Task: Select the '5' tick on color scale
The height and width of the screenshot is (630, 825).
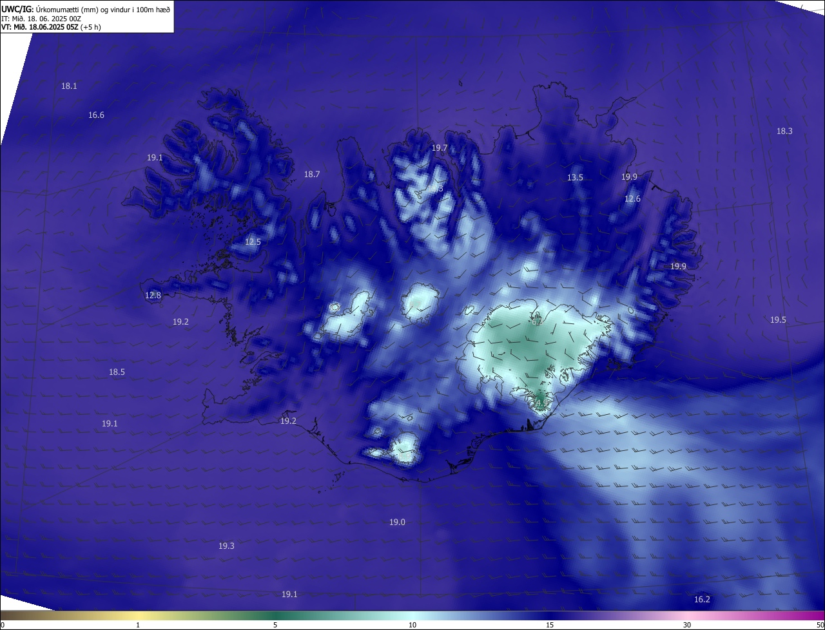Action: (x=275, y=625)
